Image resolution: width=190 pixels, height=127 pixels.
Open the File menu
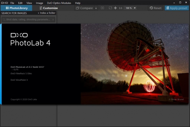point(12,3)
